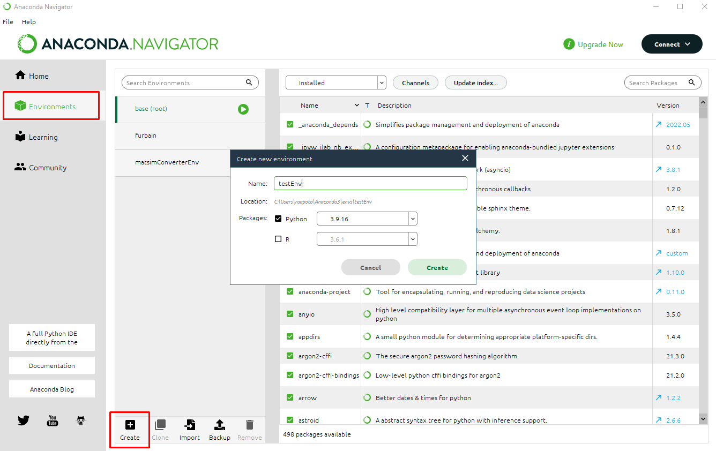Select the Environments tab

click(x=51, y=106)
